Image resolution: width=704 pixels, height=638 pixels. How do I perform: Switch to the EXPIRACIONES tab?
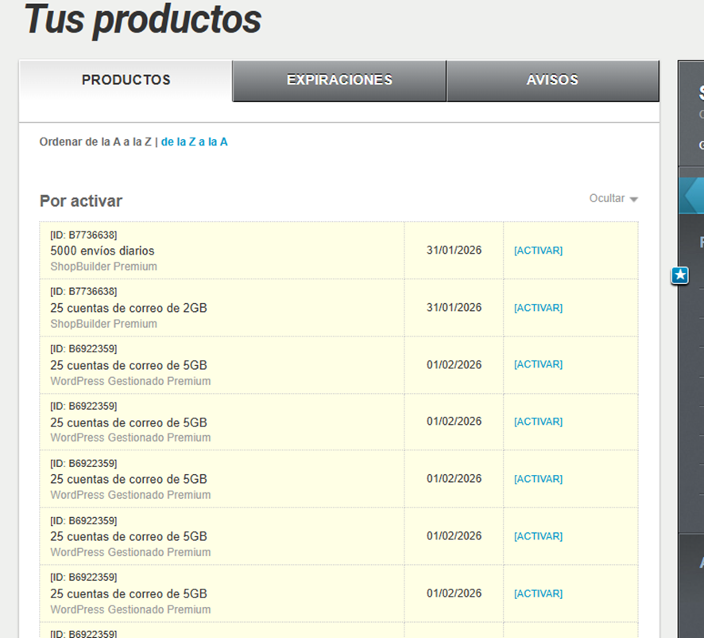click(339, 80)
